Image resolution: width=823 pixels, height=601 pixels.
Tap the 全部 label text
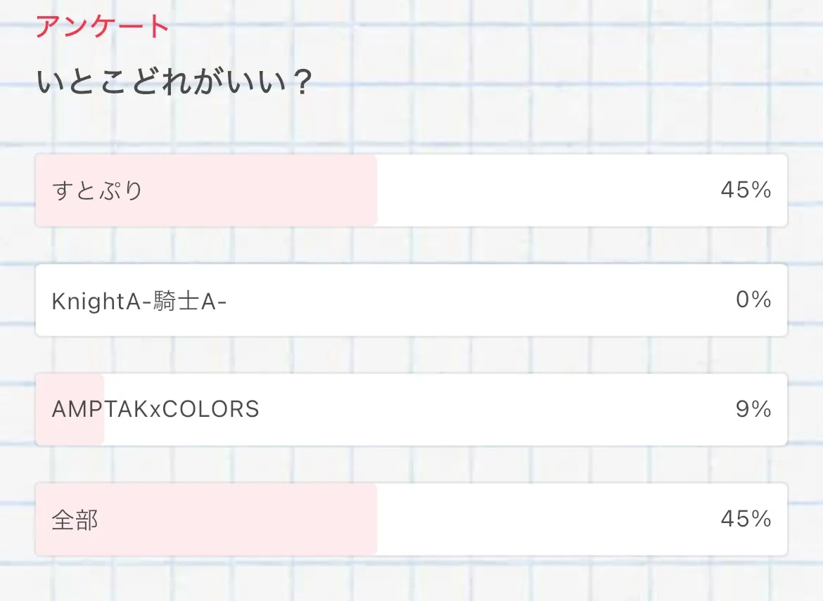(75, 520)
